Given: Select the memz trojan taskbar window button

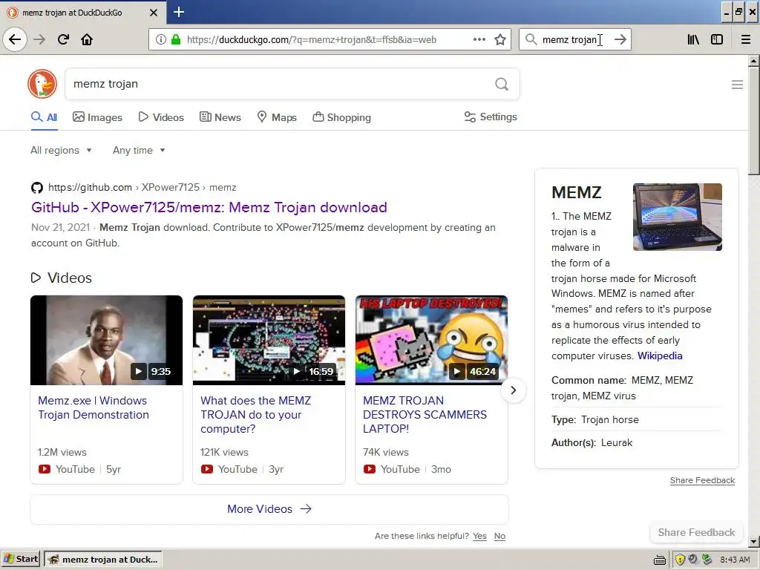Looking at the screenshot, I should click(103, 560).
